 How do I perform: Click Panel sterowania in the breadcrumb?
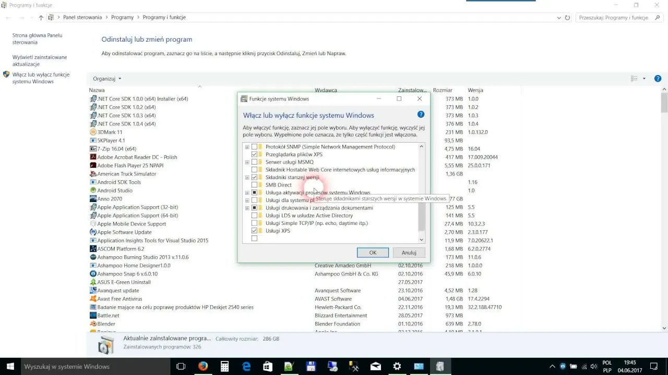(82, 18)
